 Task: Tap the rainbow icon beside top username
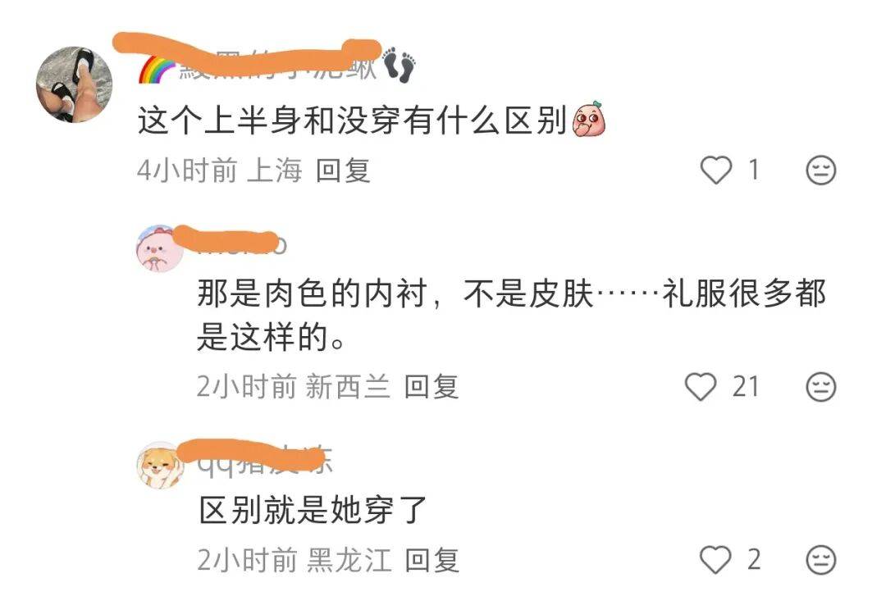coord(158,70)
